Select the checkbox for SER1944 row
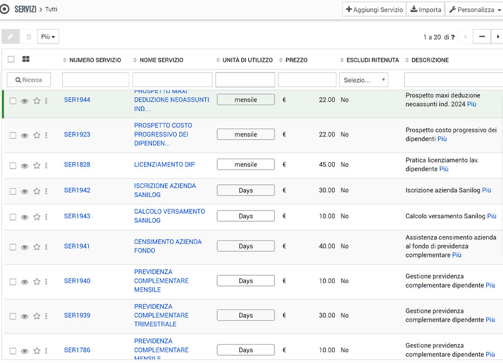The image size is (503, 363). [13, 101]
